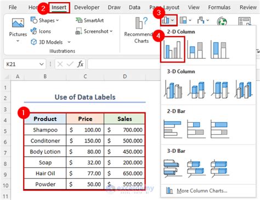Open the Developer tab
260x200 pixels.
(x=87, y=7)
